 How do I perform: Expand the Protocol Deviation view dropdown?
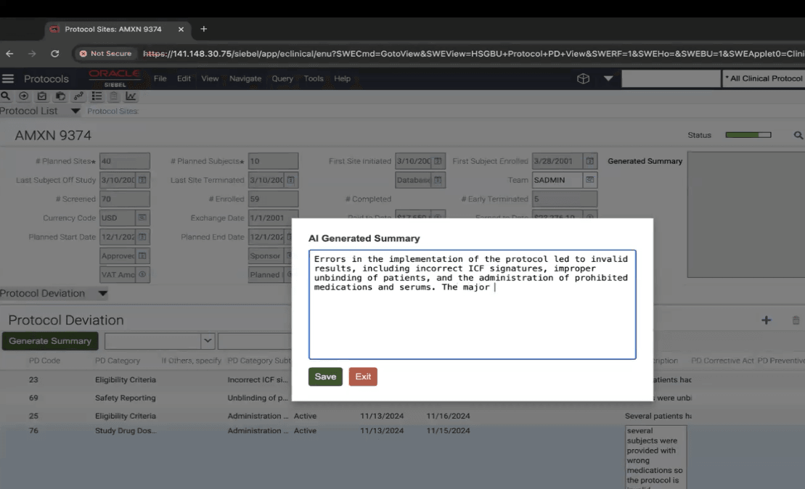[x=102, y=294]
